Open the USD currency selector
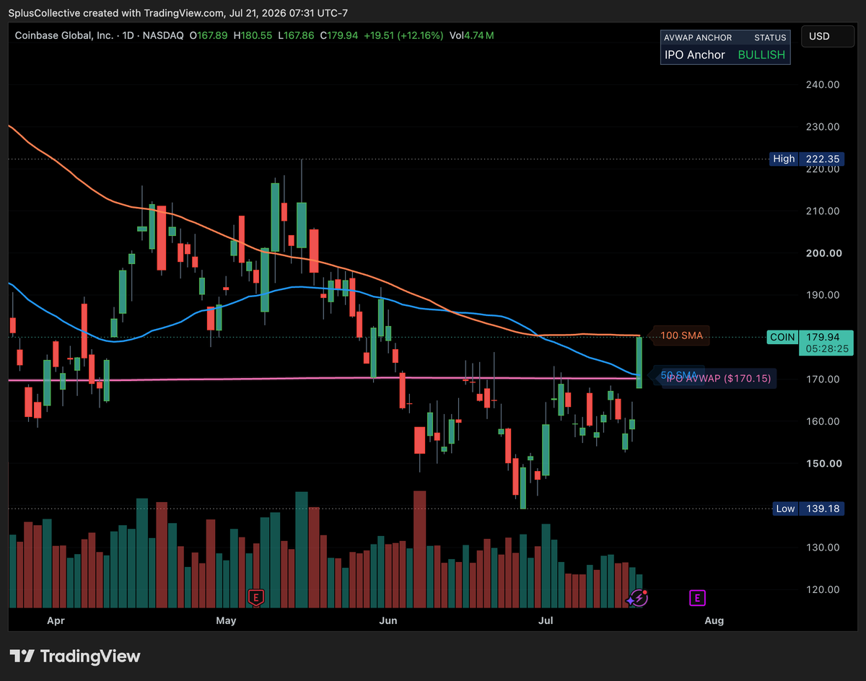 (x=820, y=37)
